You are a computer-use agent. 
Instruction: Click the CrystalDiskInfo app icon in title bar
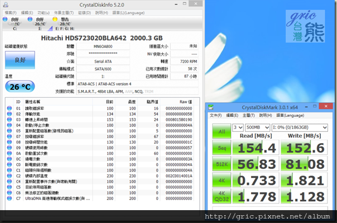click(x=6, y=4)
